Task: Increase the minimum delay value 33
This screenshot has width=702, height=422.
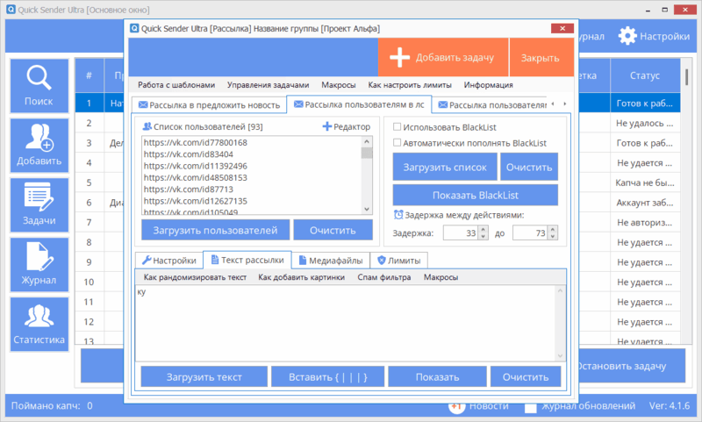Action: 484,230
